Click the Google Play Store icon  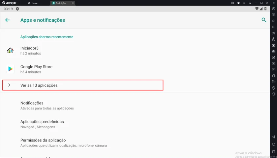pyautogui.click(x=10, y=69)
